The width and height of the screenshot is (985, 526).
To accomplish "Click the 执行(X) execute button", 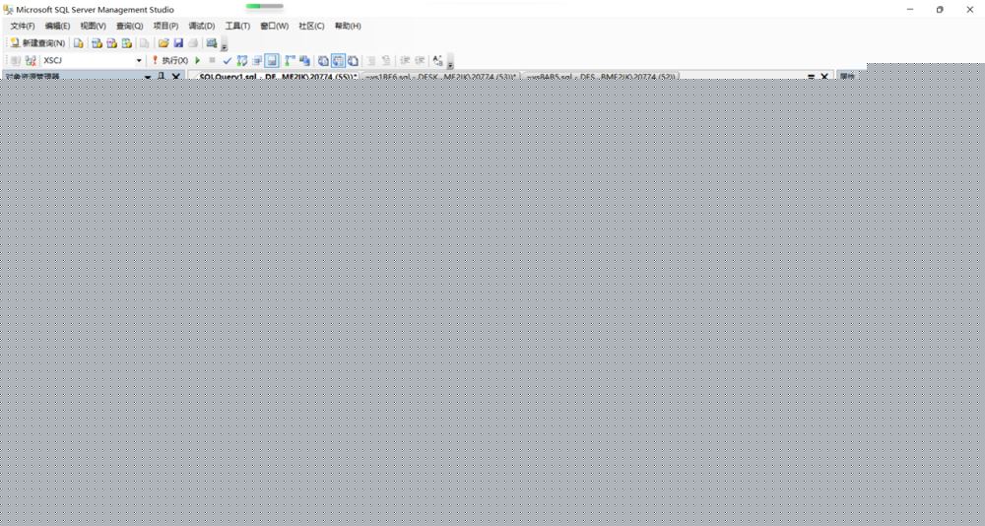I will (x=169, y=61).
